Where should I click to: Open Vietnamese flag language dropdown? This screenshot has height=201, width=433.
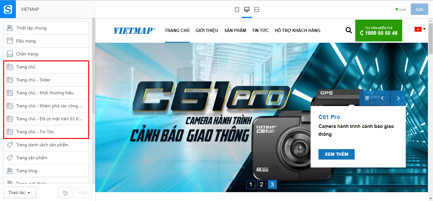[420, 29]
